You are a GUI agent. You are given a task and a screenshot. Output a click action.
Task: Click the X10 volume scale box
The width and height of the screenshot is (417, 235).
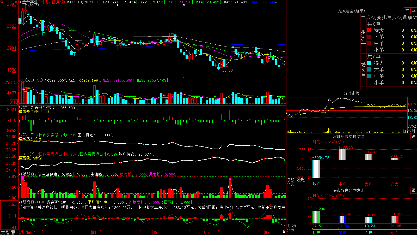(x=14, y=102)
